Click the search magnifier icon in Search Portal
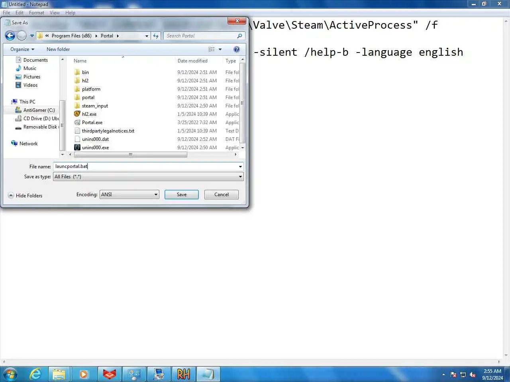 click(x=239, y=36)
